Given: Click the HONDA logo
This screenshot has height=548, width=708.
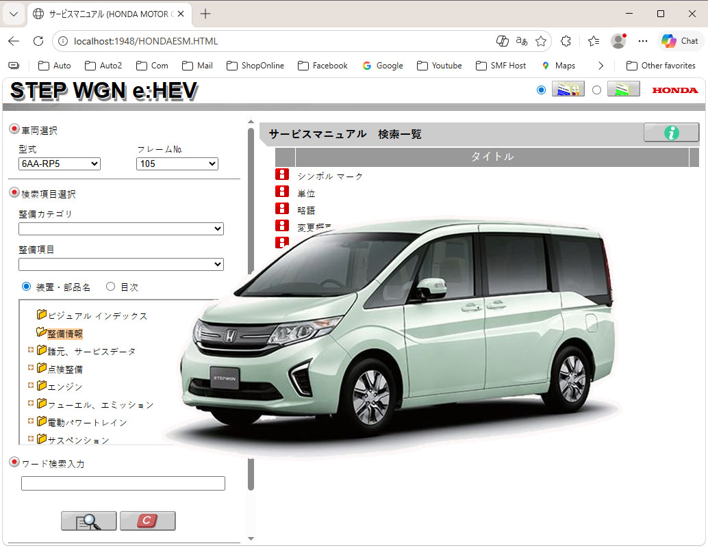Looking at the screenshot, I should (x=674, y=90).
